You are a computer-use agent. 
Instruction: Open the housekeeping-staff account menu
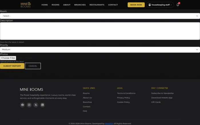[160, 5]
